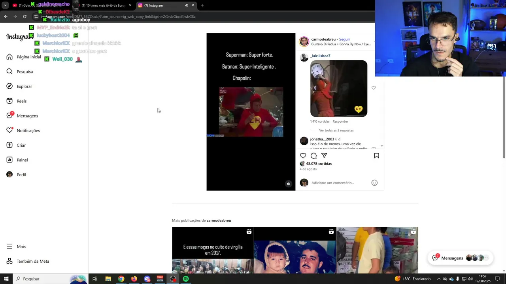Viewport: 506px width, 284px height.
Task: Open File Explorer from the taskbar
Action: click(x=108, y=279)
